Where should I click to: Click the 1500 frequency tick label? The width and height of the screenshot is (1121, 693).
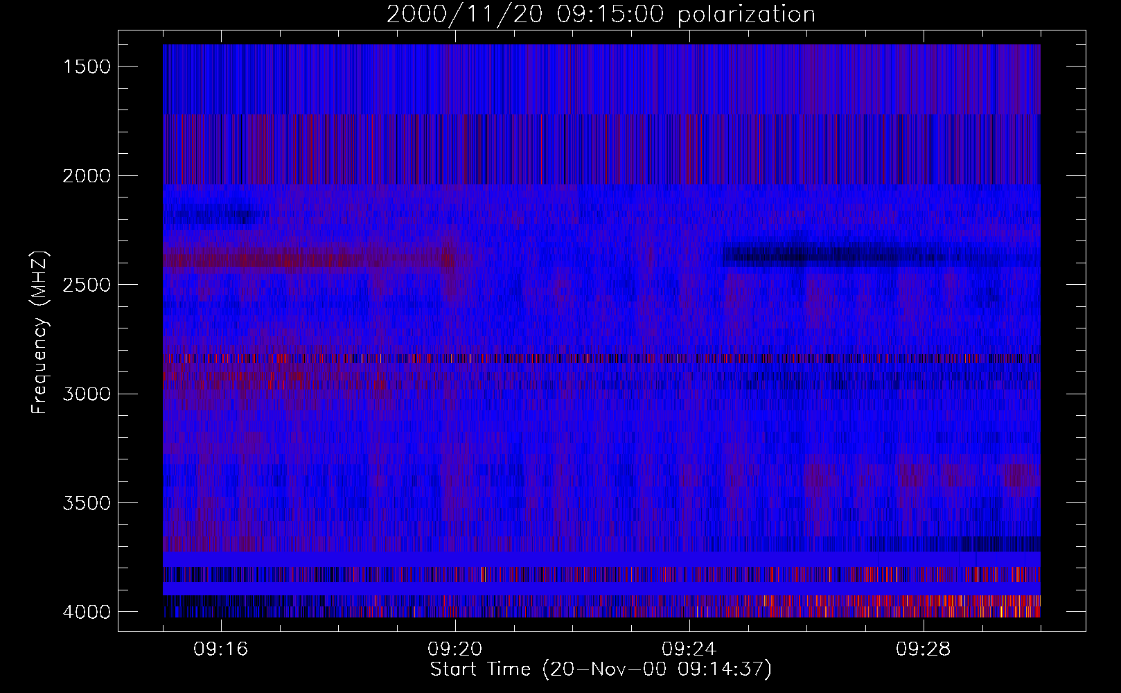87,67
